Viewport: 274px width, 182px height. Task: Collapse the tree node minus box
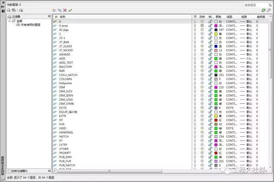click(x=9, y=21)
